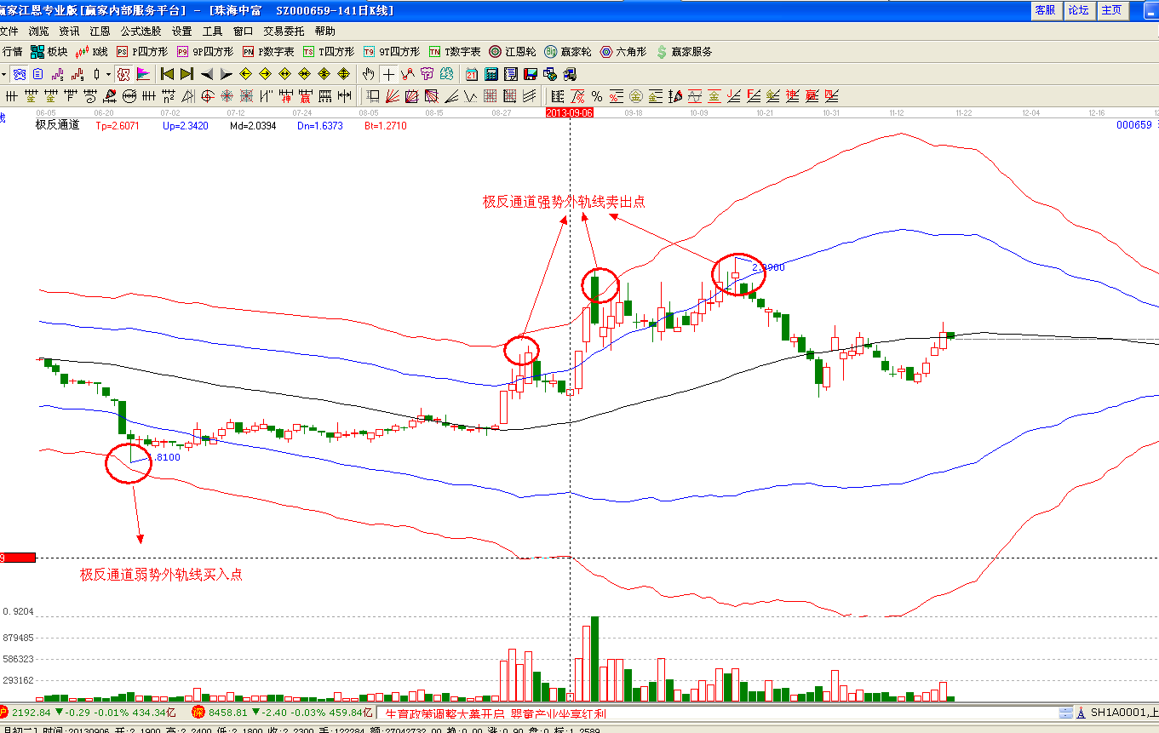Click the 客服 customer service button
This screenshot has width=1159, height=733.
(x=1045, y=10)
